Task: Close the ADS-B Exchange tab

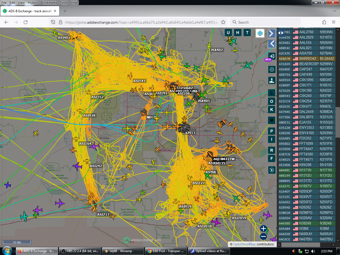Action: point(55,11)
